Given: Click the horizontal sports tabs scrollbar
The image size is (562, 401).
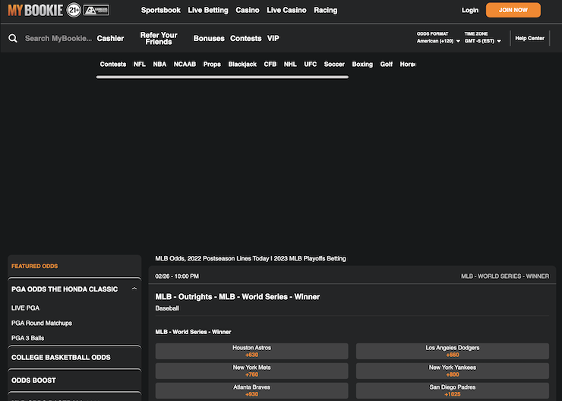Looking at the screenshot, I should coord(223,77).
